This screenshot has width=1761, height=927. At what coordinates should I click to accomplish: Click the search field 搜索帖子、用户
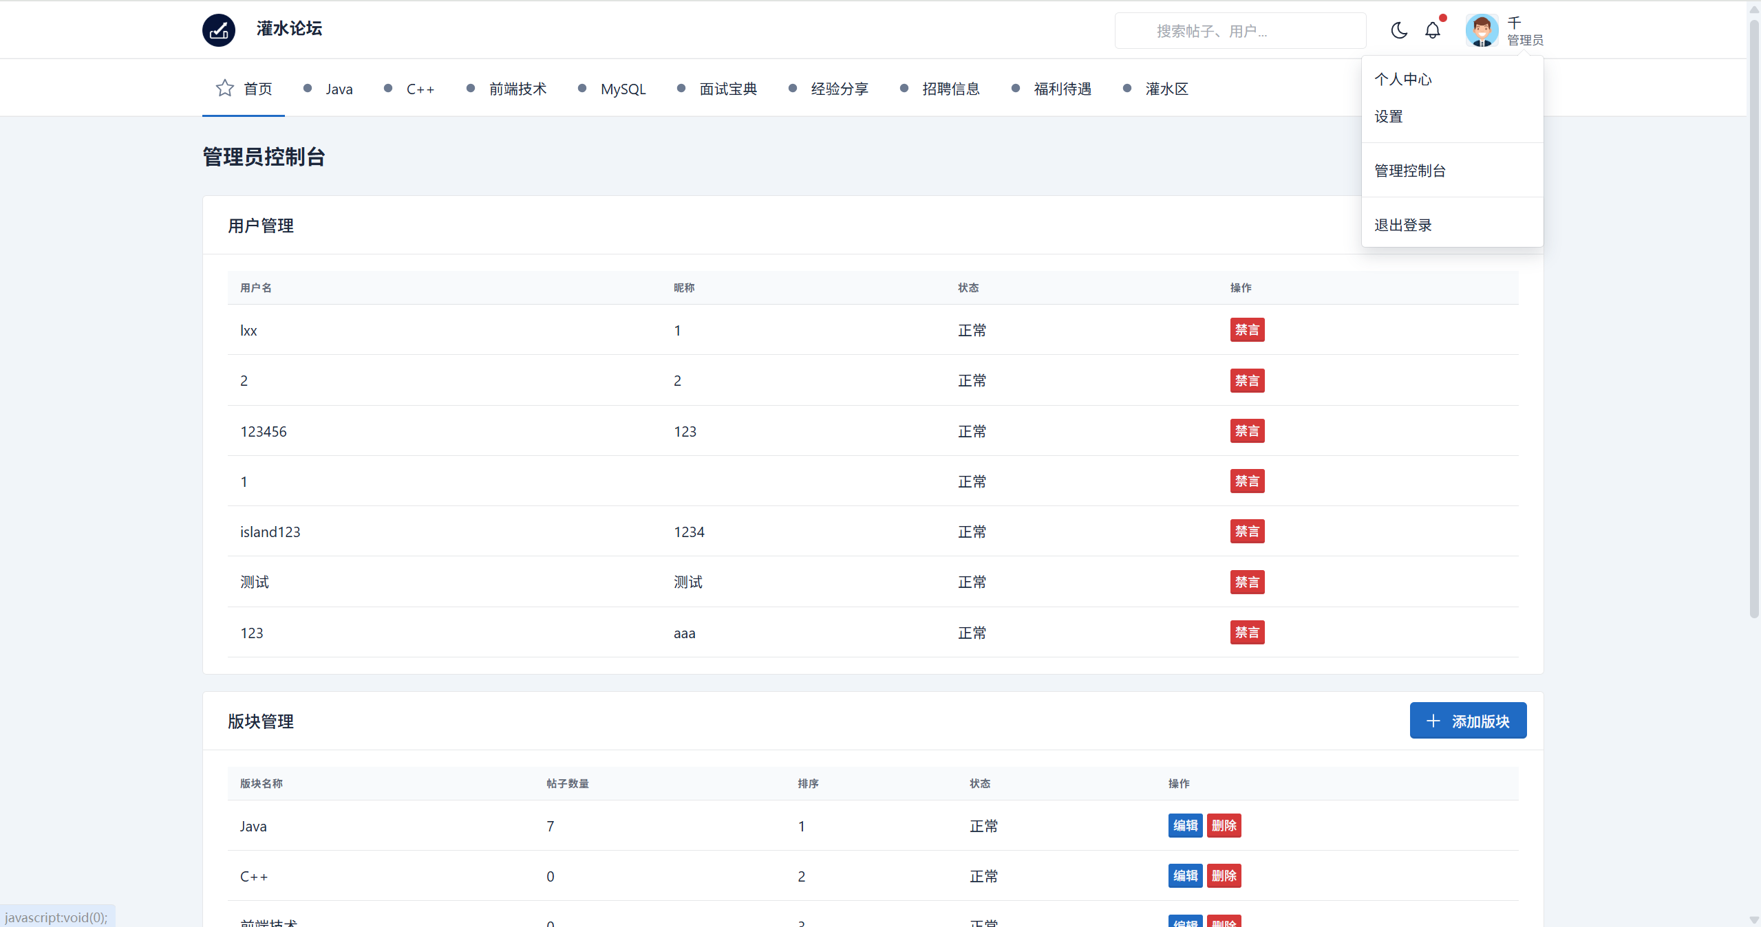coord(1240,31)
